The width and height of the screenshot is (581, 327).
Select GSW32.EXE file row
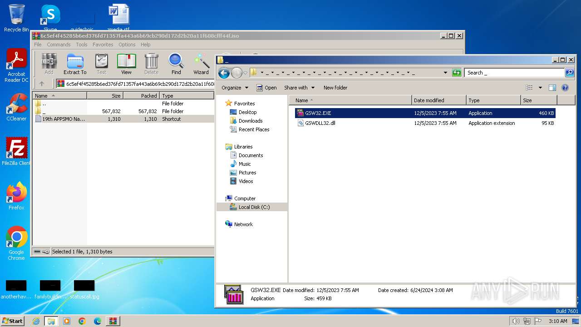(x=425, y=113)
